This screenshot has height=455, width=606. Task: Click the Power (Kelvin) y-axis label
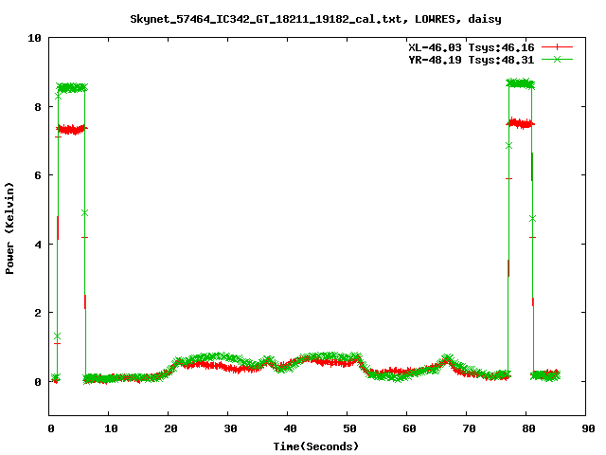(9, 228)
